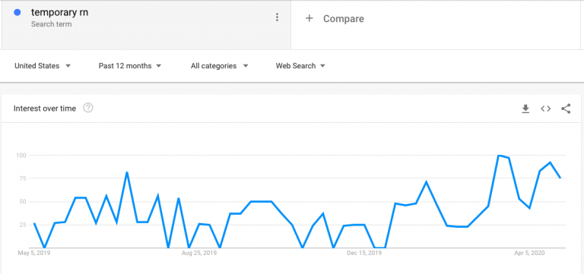The width and height of the screenshot is (584, 274).
Task: Click the May 5, 2019 axis label
Action: coord(34,253)
